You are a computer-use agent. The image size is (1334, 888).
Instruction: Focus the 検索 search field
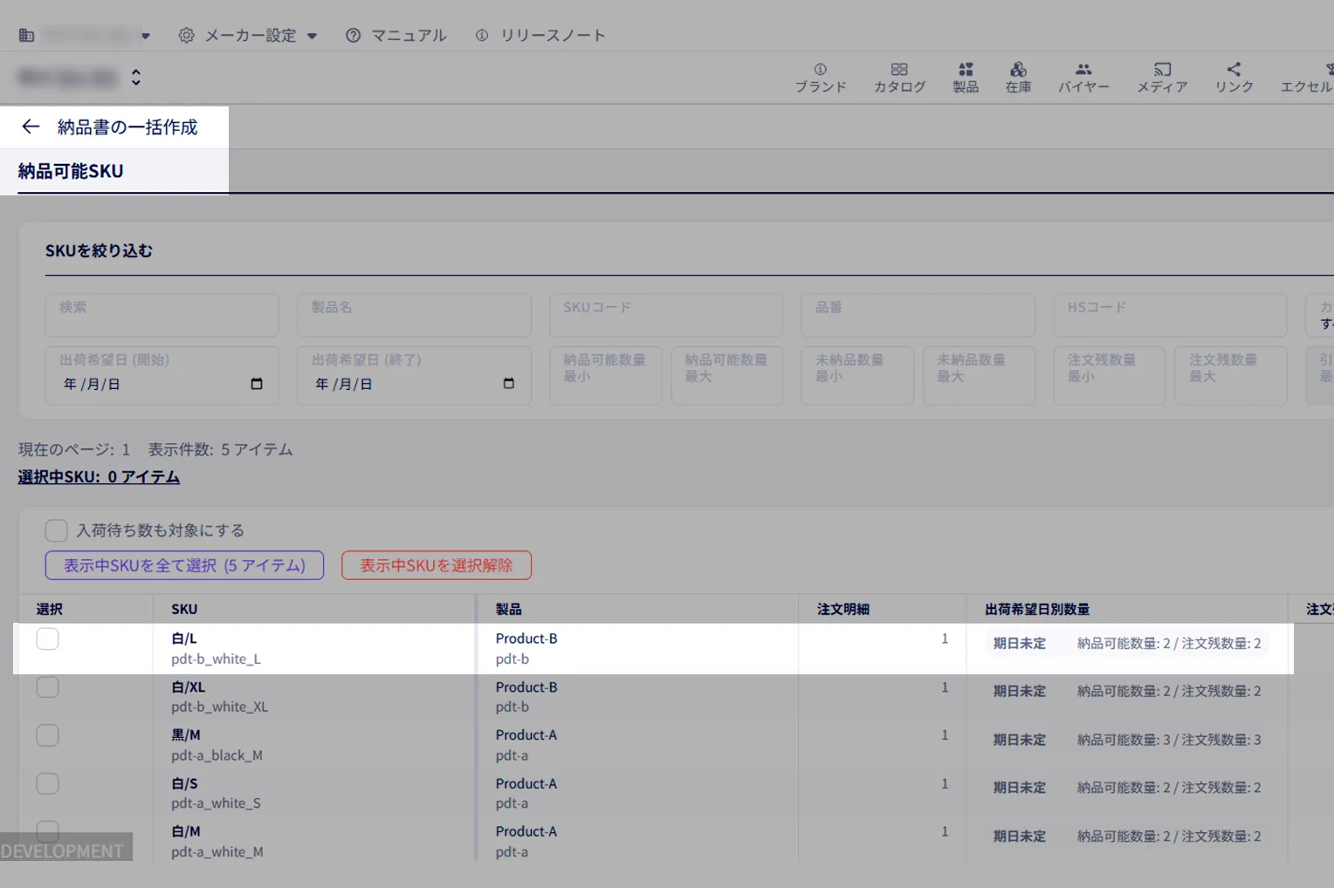162,315
